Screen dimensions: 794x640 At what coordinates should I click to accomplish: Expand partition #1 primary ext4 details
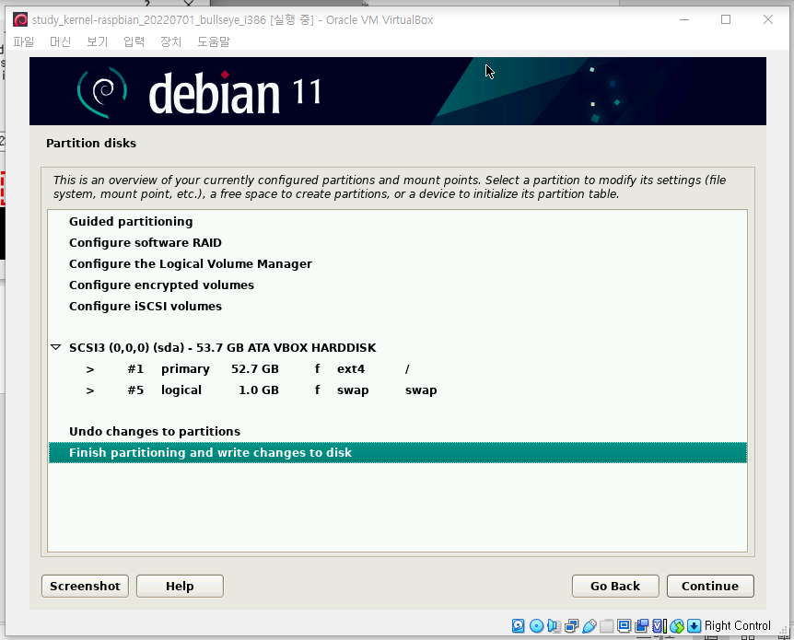[x=89, y=368]
